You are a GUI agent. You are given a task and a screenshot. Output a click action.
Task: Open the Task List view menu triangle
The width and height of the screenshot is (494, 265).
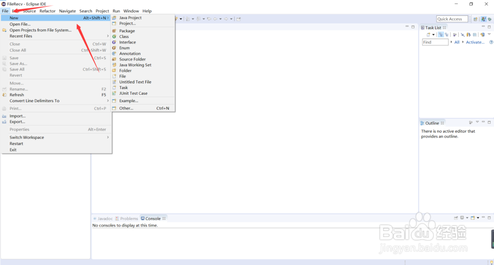click(x=489, y=34)
